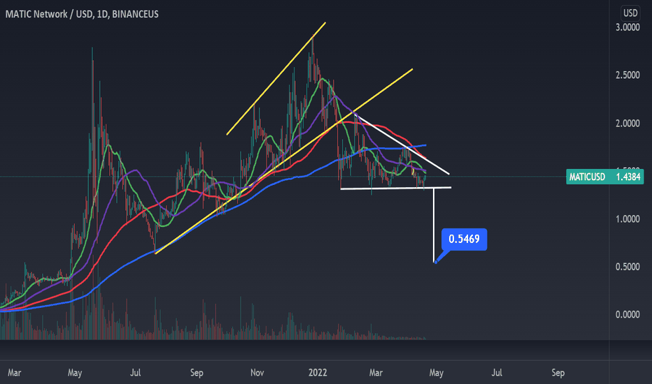Click the Nov time axis label

click(257, 373)
